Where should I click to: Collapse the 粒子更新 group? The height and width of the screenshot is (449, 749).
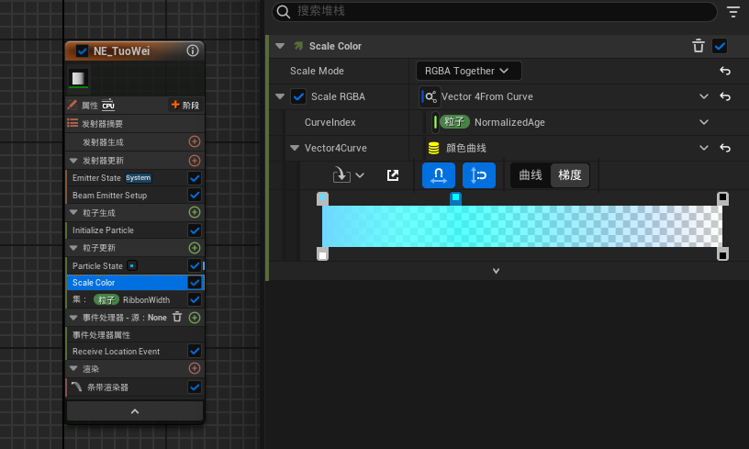click(x=73, y=248)
